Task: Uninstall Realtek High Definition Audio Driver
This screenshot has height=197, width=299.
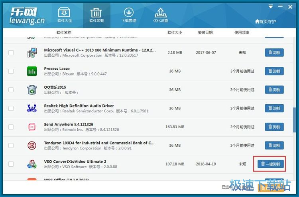Action: [x=274, y=108]
